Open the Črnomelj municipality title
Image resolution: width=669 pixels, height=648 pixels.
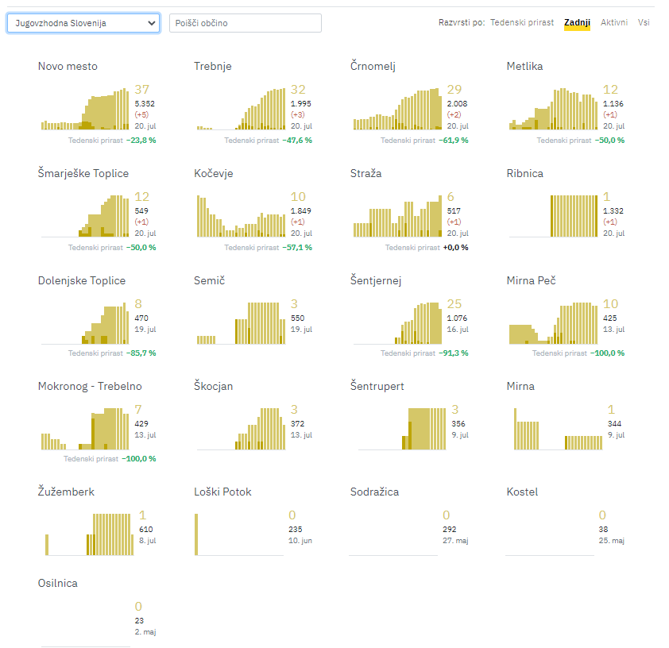[373, 66]
